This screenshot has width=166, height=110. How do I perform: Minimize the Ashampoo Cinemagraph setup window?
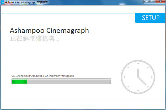tap(147, 1)
